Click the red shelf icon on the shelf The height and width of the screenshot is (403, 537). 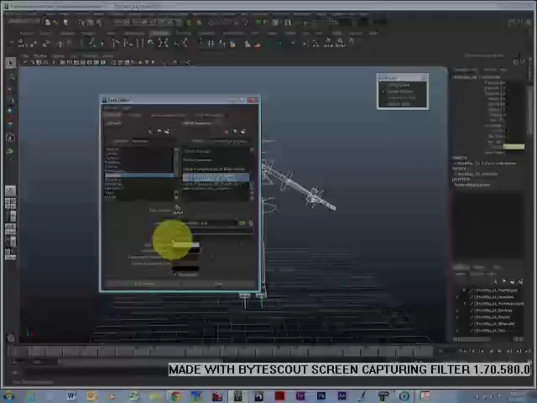click(x=257, y=44)
